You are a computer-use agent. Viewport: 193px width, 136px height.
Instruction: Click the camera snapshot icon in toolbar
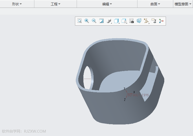point(132,21)
